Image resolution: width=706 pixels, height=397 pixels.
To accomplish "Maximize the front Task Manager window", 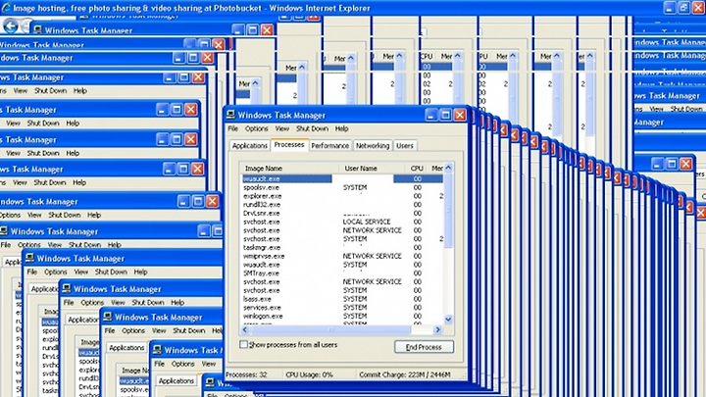I will (445, 115).
